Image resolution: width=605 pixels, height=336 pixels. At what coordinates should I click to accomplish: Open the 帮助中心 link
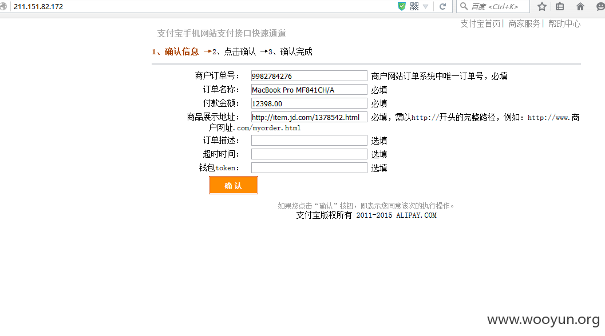point(564,24)
